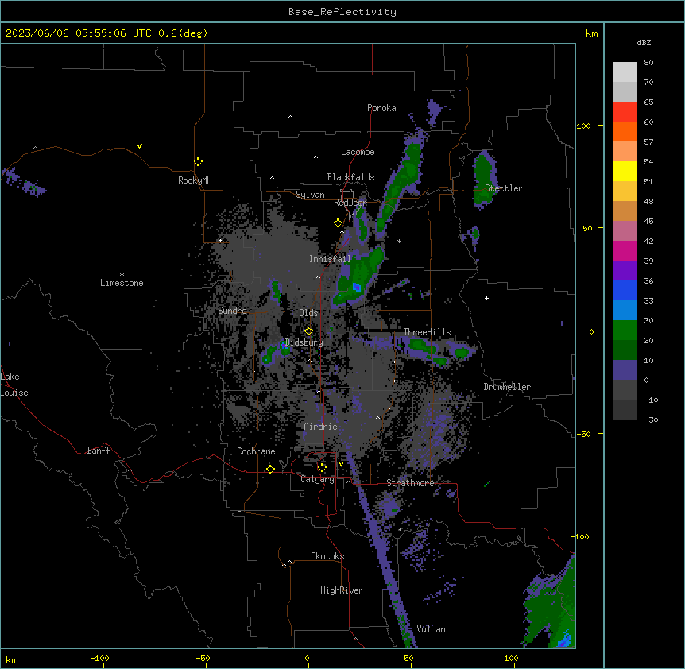Click the ThreeHills city label
Screen dimensions: 685x669
[428, 332]
